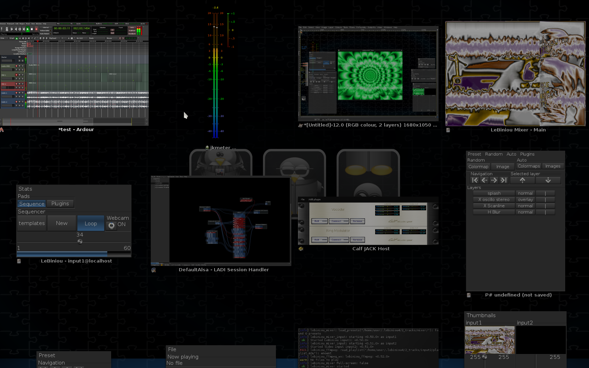Go to last sequence in LeBiniou Navigation

click(503, 180)
